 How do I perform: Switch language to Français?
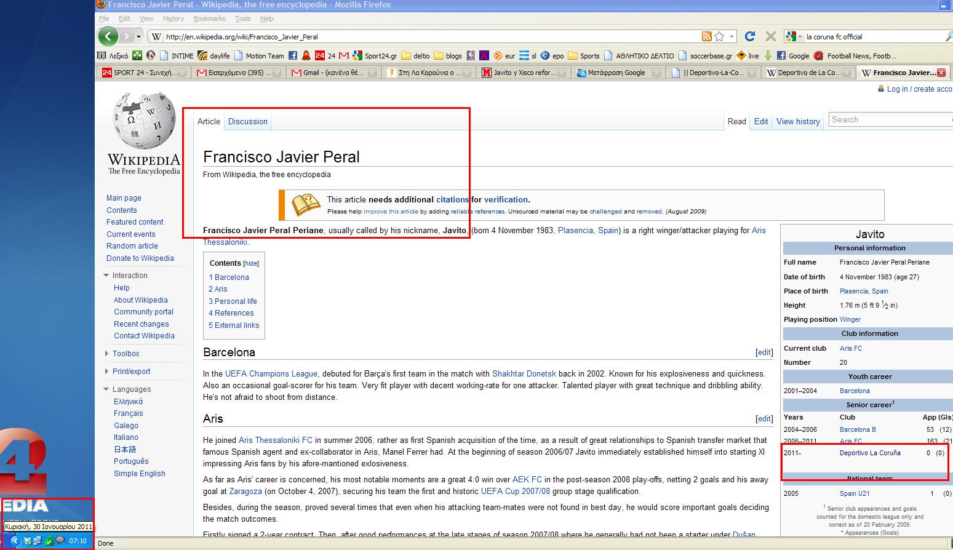[129, 413]
